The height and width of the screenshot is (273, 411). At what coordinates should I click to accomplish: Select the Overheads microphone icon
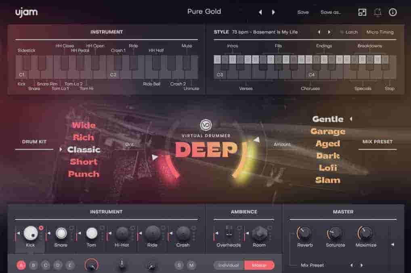pos(229,231)
